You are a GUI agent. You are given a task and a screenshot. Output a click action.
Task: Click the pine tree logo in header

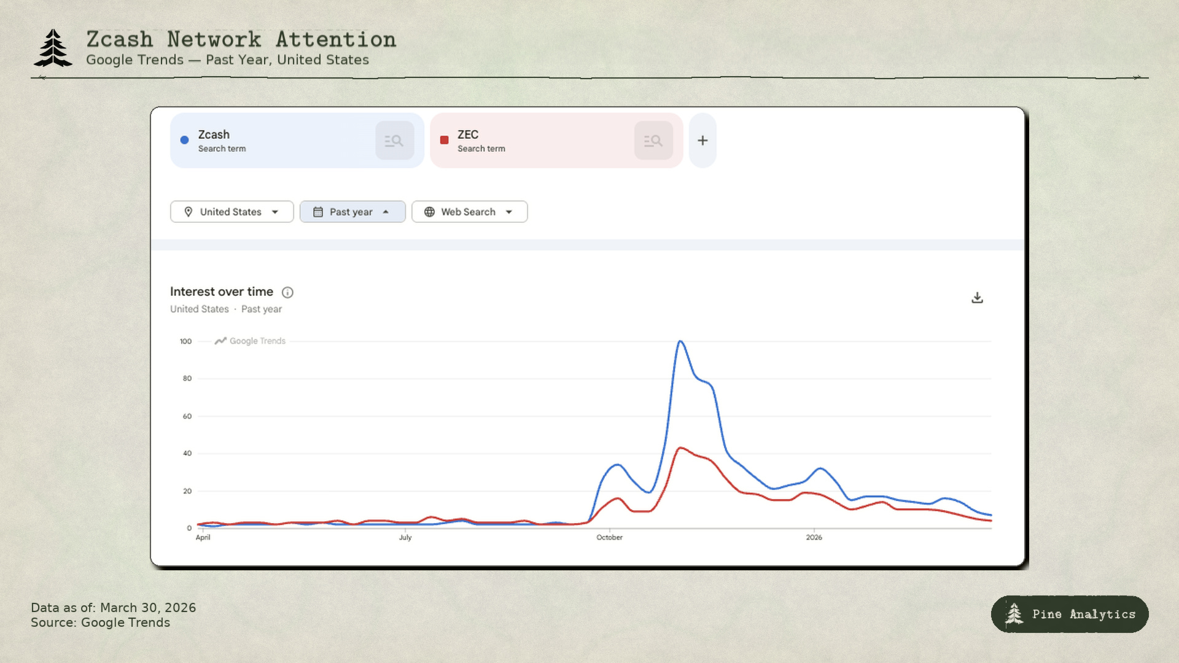coord(53,48)
